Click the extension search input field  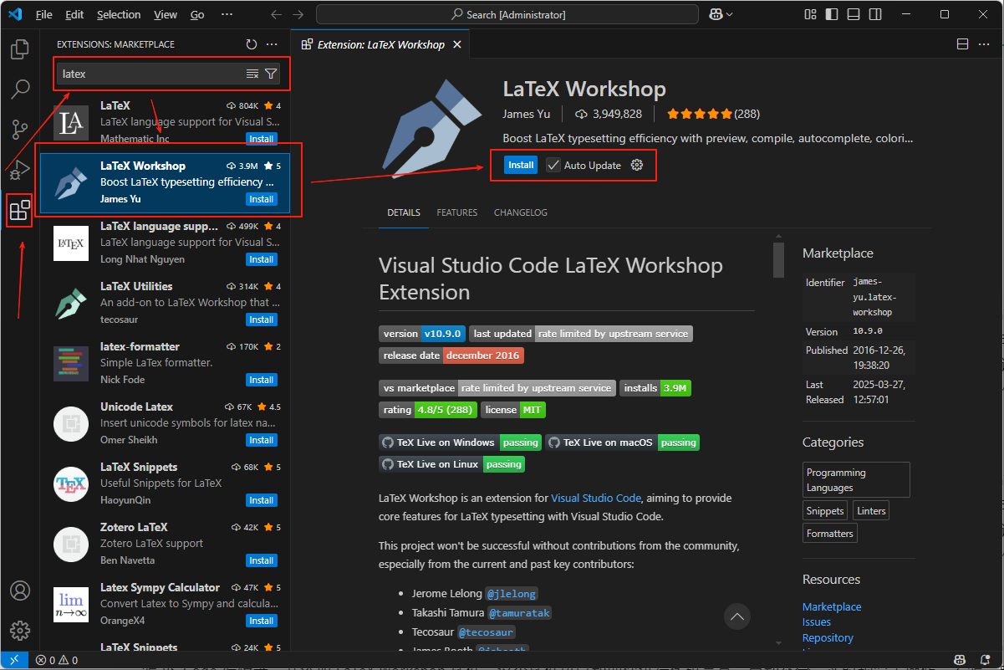(x=150, y=74)
